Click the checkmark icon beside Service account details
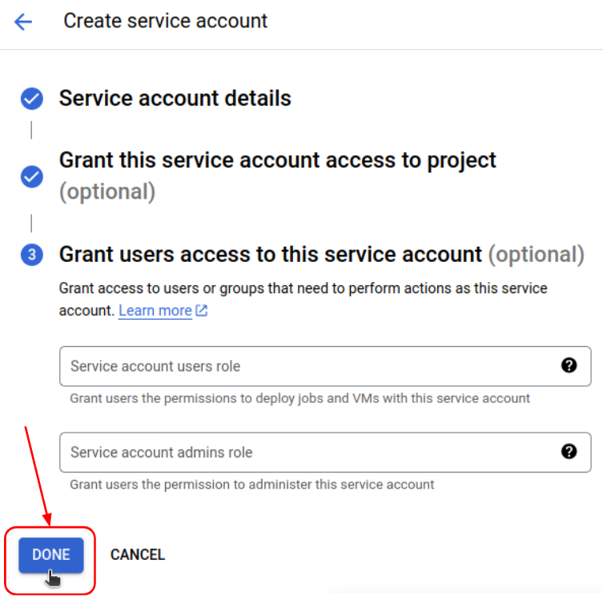 [x=32, y=99]
